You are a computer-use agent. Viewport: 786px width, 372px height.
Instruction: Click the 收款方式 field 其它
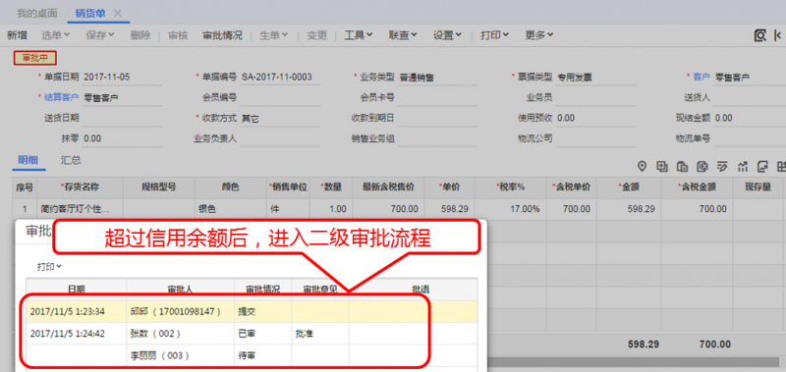(x=280, y=119)
